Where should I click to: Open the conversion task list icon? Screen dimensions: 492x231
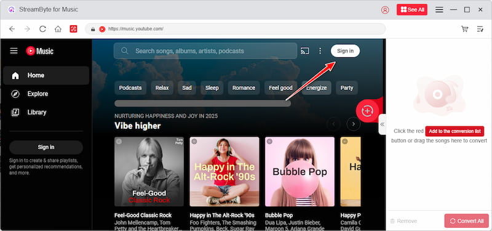coord(480,29)
